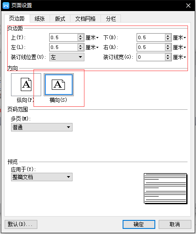
Task: Click the 默认(D)... default button
Action: (21, 224)
